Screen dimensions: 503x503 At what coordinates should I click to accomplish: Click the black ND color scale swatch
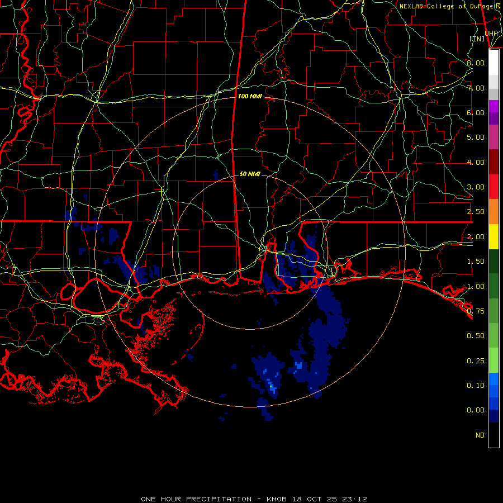tap(493, 435)
